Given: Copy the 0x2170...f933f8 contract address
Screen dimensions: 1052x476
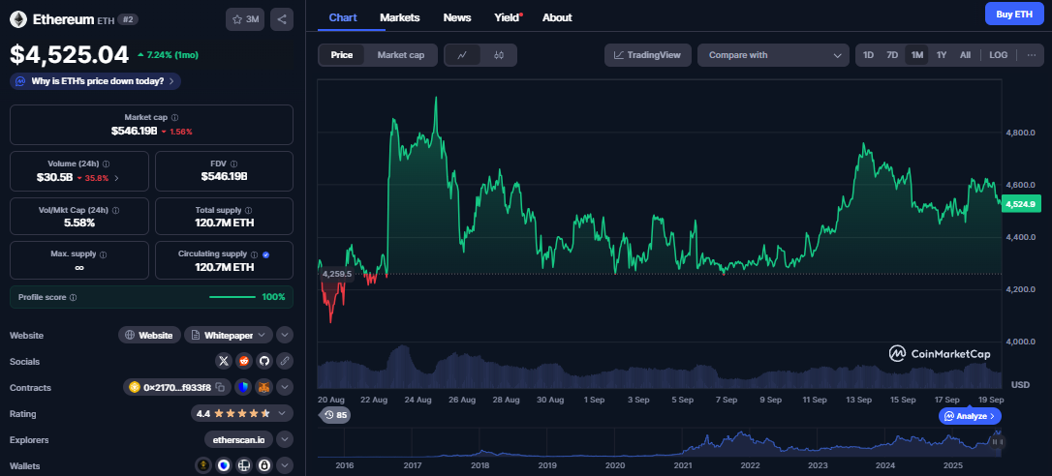Looking at the screenshot, I should tap(220, 388).
